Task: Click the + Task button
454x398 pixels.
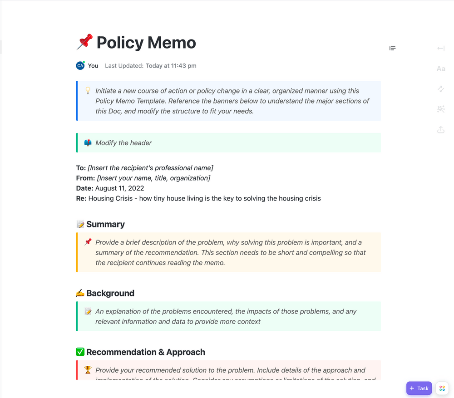Action: [419, 388]
